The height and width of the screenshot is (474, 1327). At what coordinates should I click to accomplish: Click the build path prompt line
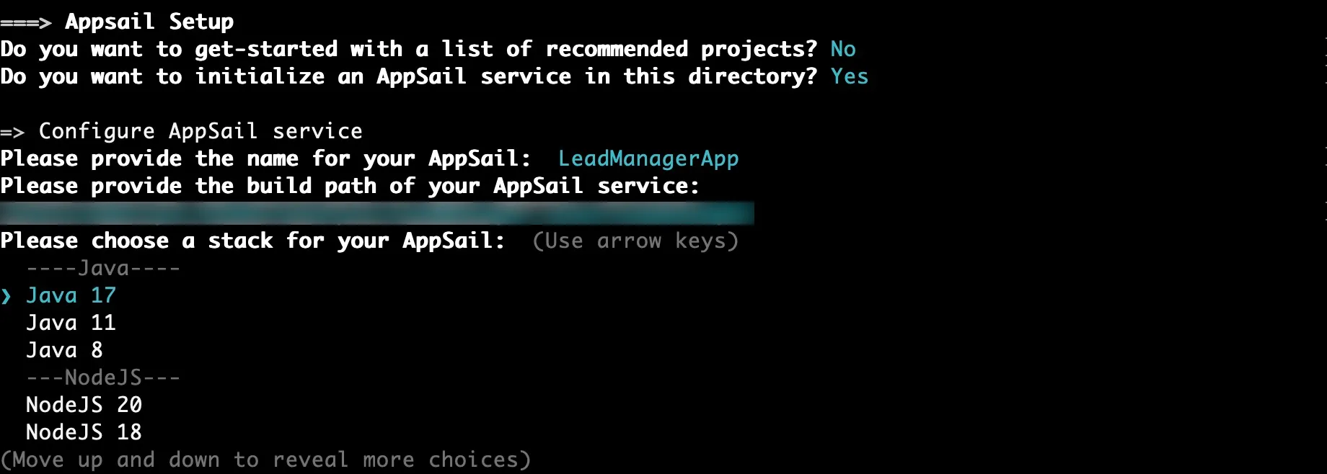point(350,186)
